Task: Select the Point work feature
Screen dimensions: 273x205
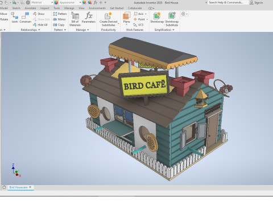Action: (x=139, y=19)
